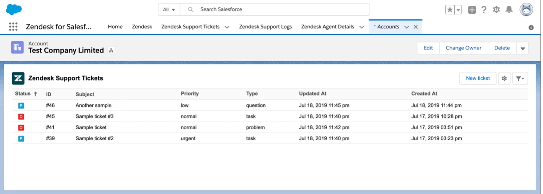Screen dimensions: 543x194
Task: Click the Favorites star icon
Action: (x=450, y=10)
